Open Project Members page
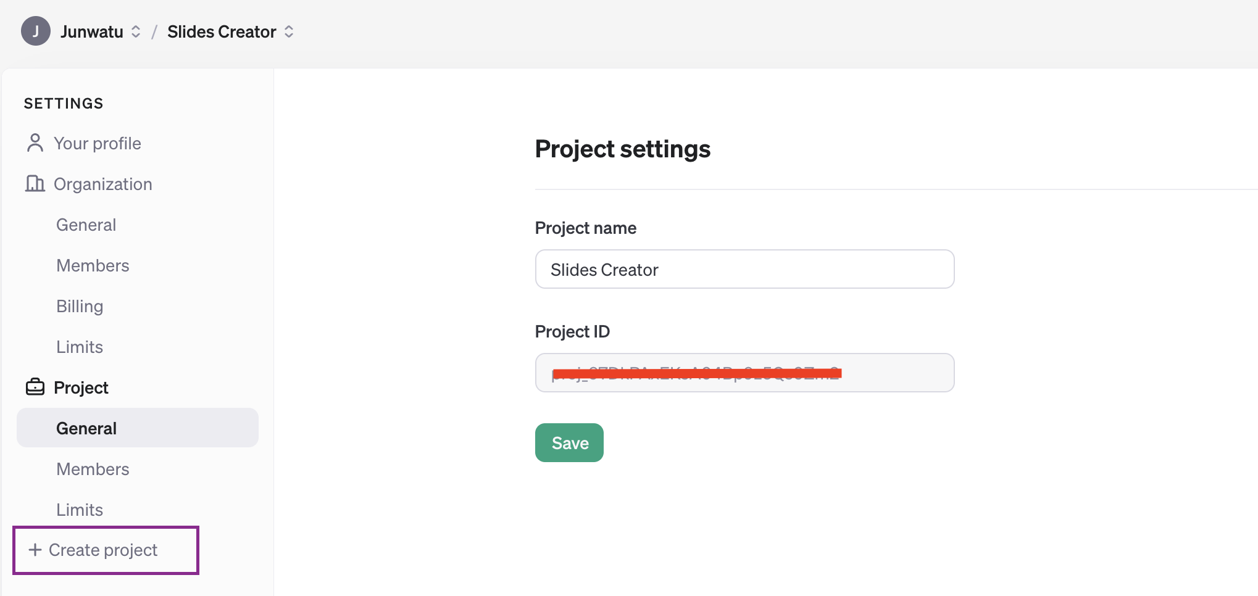The height and width of the screenshot is (596, 1258). click(x=93, y=469)
